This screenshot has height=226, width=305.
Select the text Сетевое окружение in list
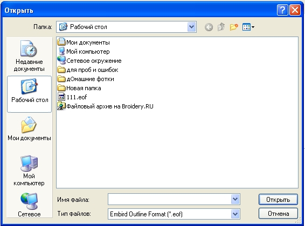click(94, 61)
